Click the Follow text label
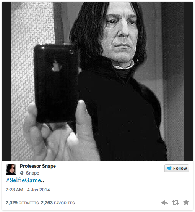Viewport: 195px width, 212px height. click(180, 168)
